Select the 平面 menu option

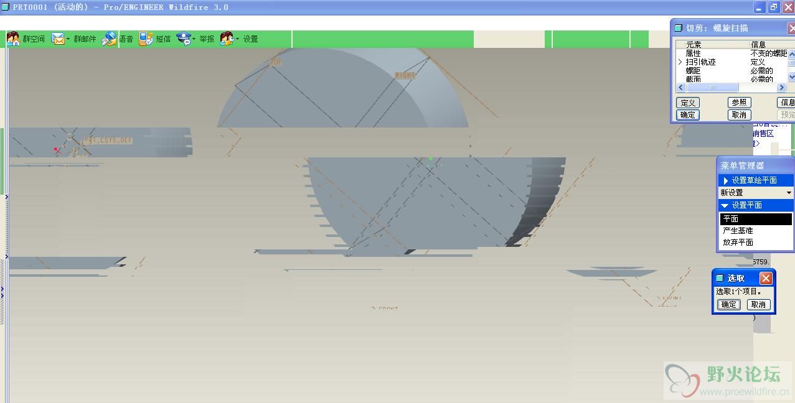click(x=756, y=219)
